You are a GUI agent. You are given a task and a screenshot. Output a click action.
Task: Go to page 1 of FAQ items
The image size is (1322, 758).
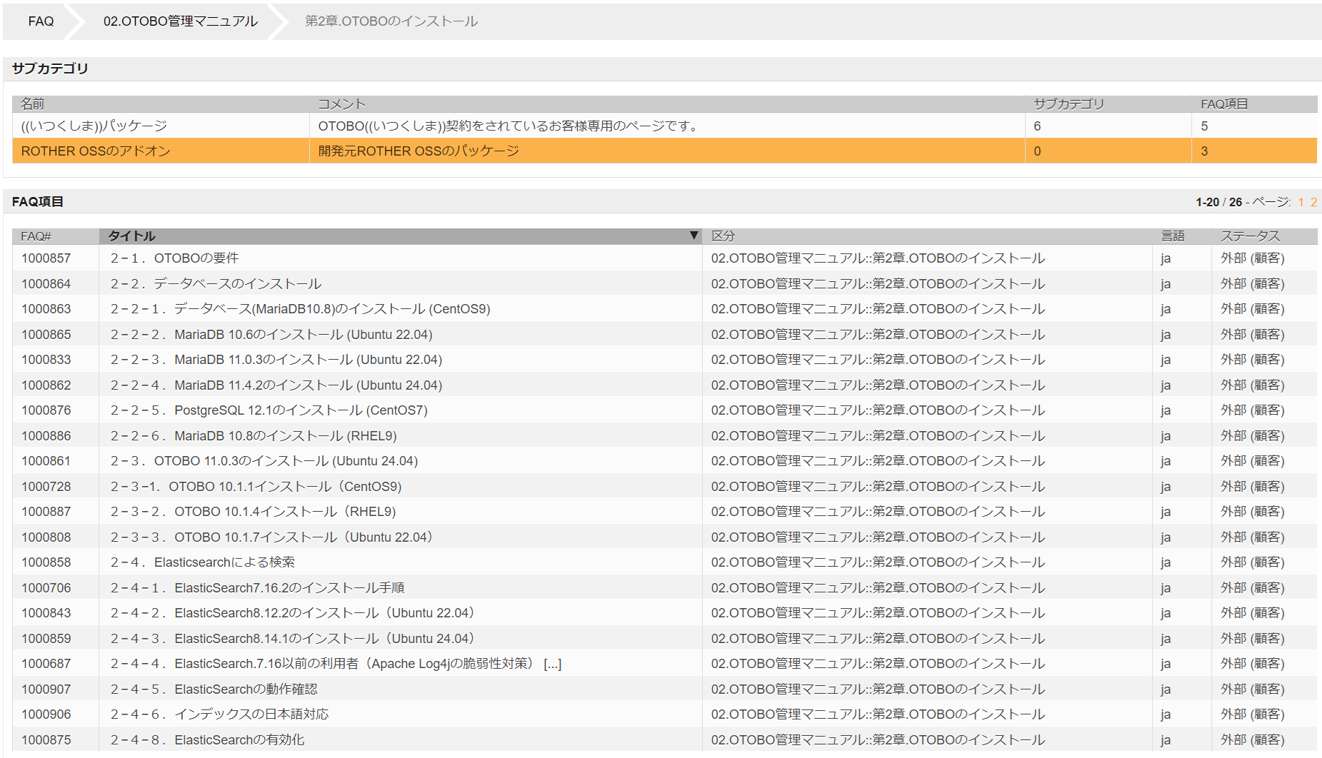(x=1301, y=202)
